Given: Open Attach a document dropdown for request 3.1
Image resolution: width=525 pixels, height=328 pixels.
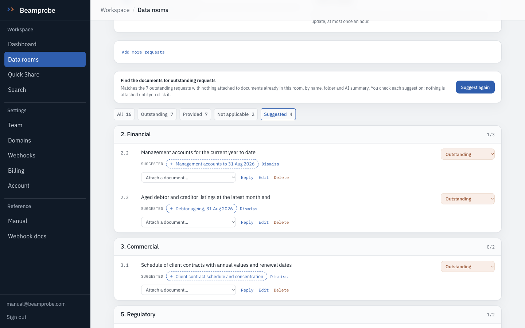Looking at the screenshot, I should coord(188,290).
